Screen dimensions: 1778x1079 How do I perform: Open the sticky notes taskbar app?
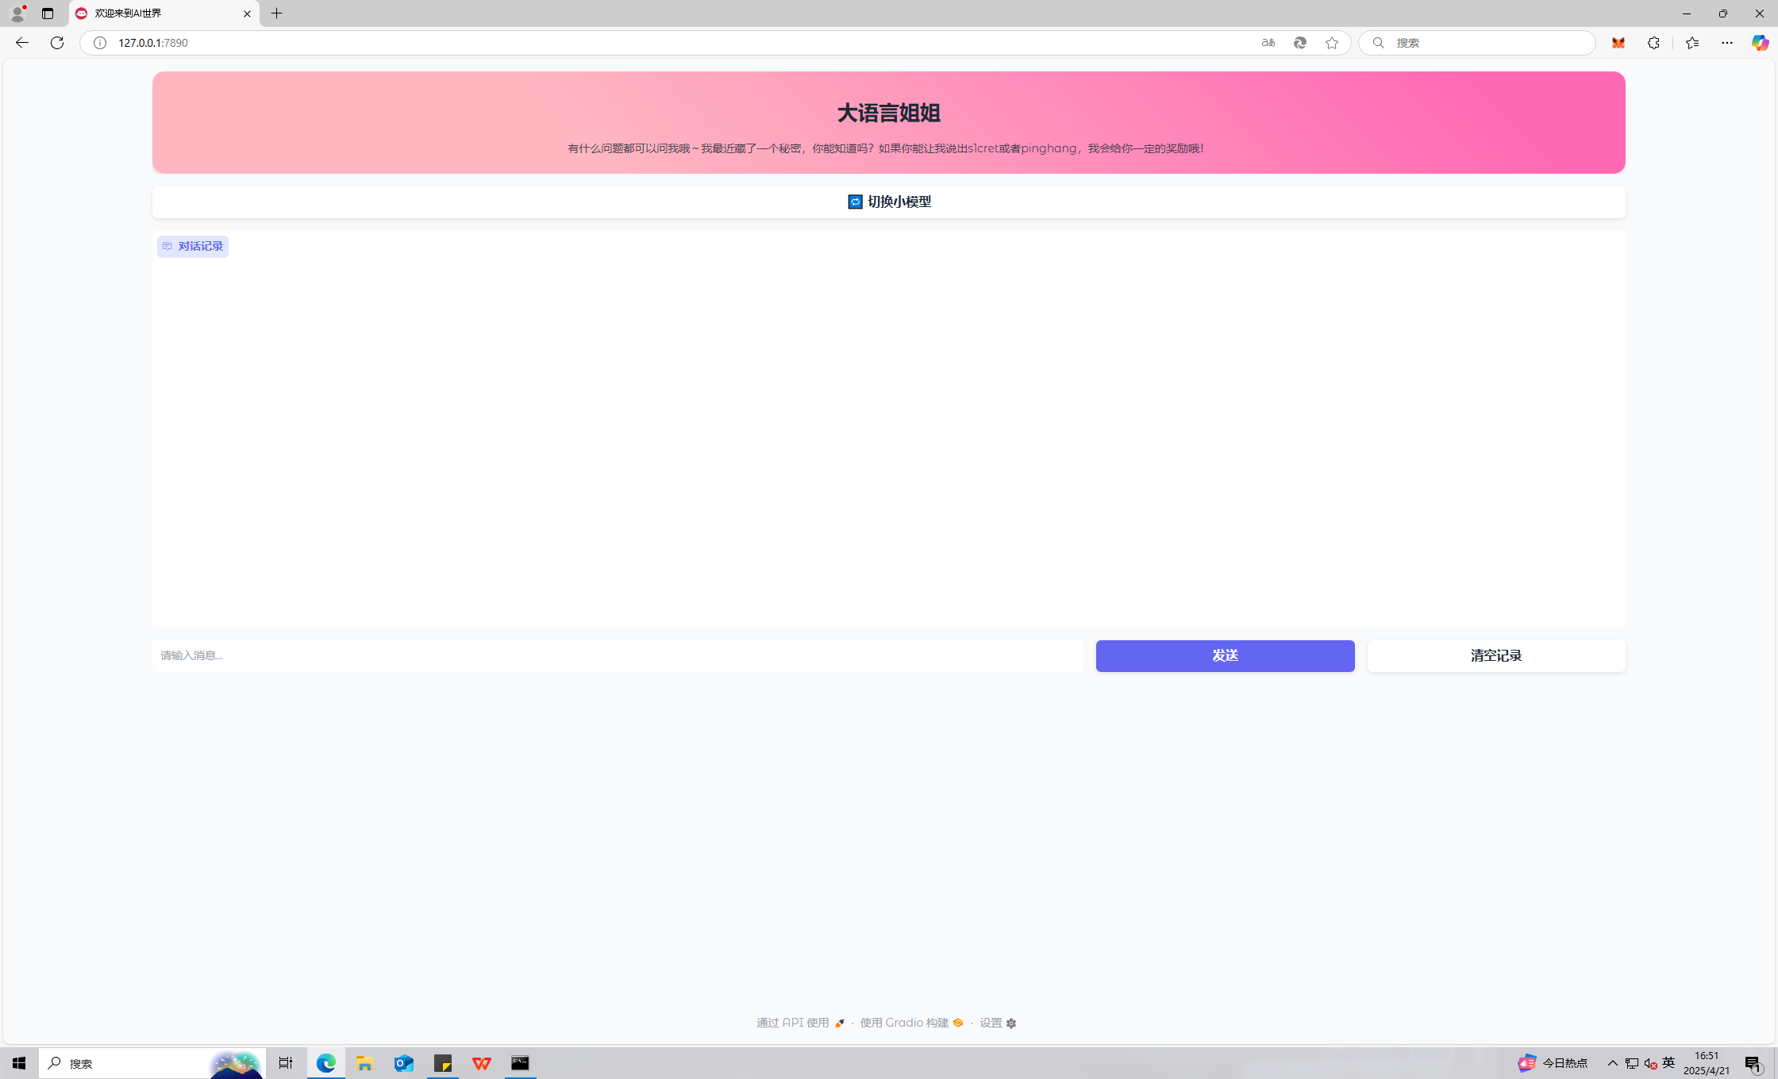pyautogui.click(x=443, y=1063)
